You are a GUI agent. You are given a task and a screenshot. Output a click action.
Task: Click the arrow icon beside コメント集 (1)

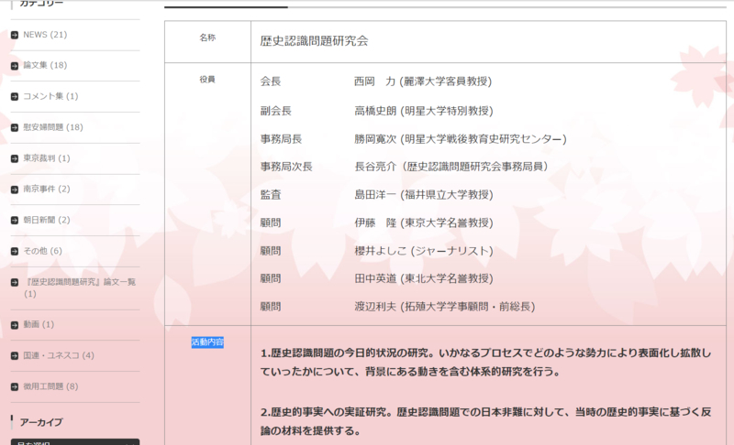click(15, 97)
